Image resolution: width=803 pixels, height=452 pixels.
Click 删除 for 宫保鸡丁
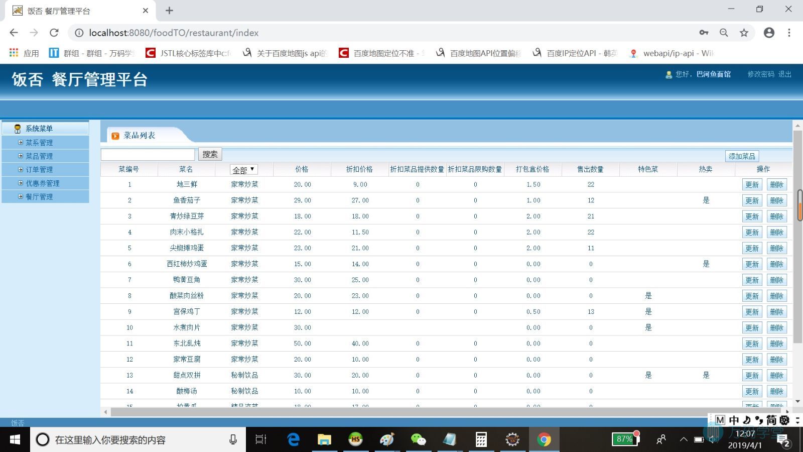776,312
